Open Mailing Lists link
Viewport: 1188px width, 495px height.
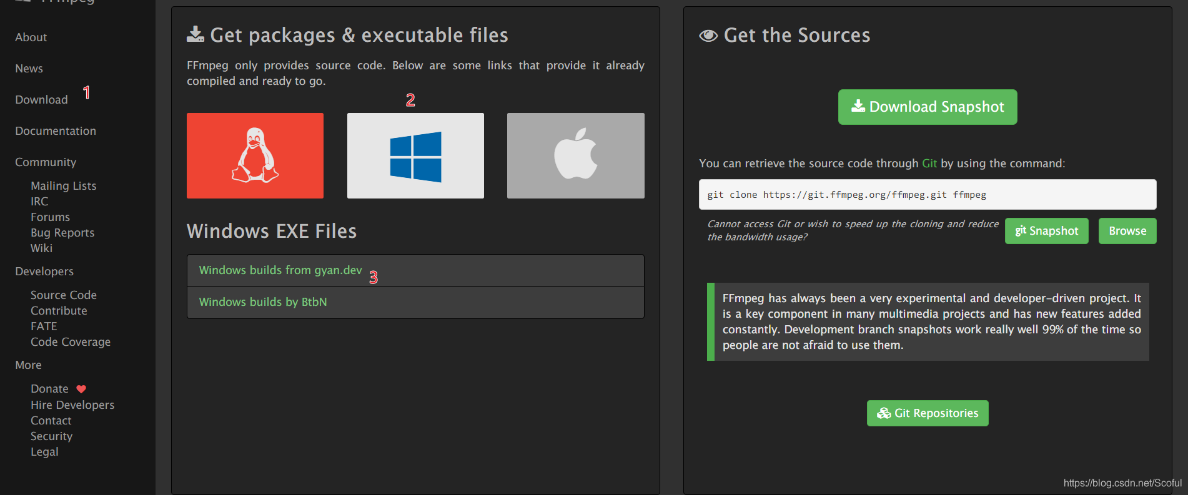tap(64, 186)
